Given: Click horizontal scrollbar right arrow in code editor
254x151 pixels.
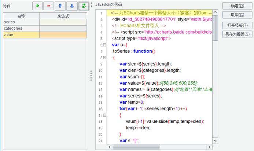Looking at the screenshot, I should (209, 147).
